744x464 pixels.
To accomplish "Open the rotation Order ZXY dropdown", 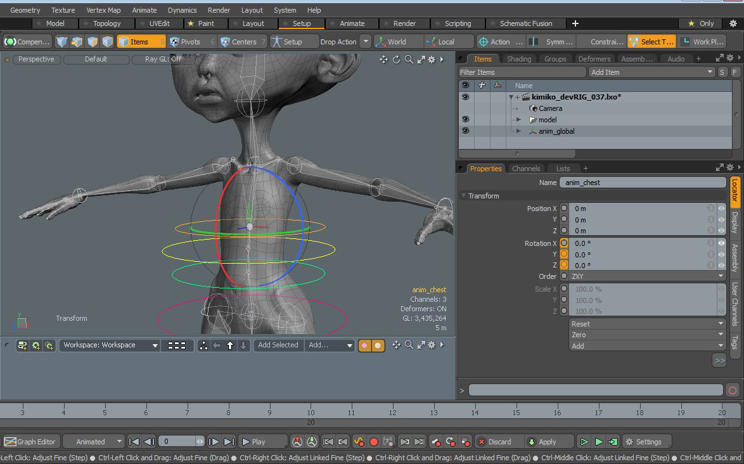I will click(x=647, y=276).
